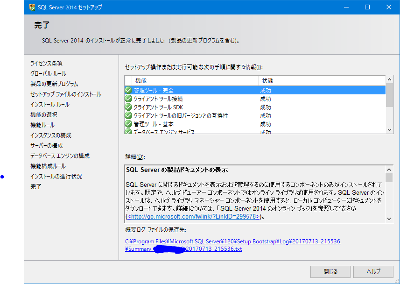The height and width of the screenshot is (284, 400).
Task: Click feature list scrollbar up arrow
Action: (389, 79)
